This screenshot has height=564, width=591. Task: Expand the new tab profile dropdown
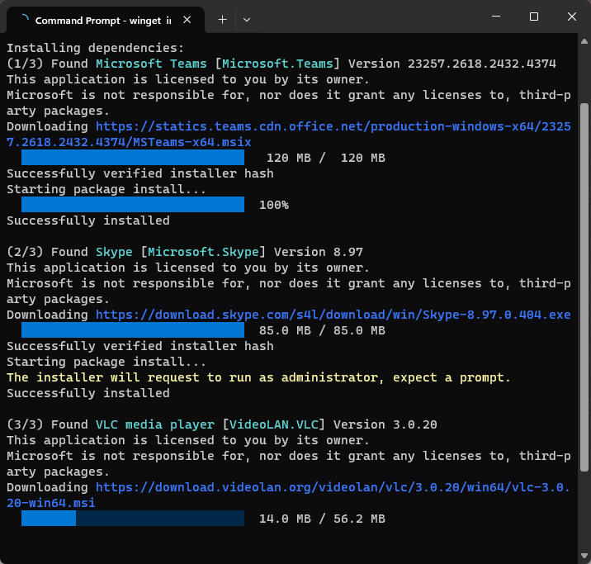(247, 19)
